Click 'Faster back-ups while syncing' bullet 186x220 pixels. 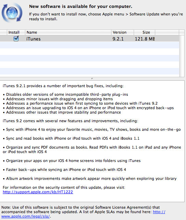click(x=66, y=170)
